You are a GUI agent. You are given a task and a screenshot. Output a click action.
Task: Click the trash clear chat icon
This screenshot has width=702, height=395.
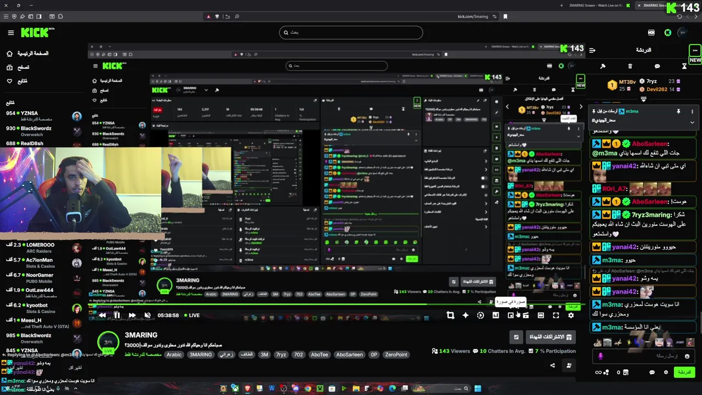[x=630, y=66]
